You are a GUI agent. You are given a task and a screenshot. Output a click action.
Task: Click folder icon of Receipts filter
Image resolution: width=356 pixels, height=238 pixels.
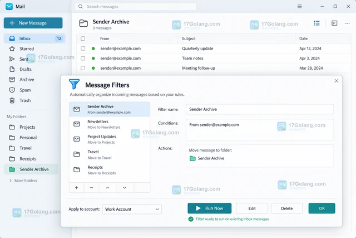(x=77, y=170)
